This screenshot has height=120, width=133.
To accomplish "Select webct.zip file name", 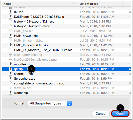I will tap(21, 93).
